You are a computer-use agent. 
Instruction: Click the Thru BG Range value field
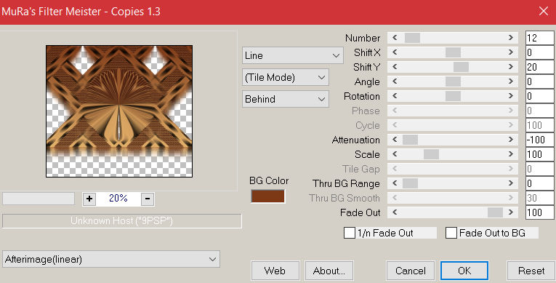(x=540, y=183)
